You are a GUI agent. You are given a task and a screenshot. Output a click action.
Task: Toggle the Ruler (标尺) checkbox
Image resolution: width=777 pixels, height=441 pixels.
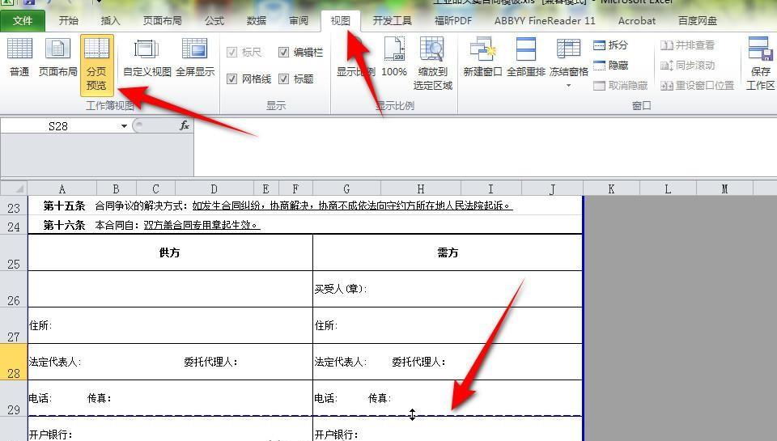pos(232,52)
